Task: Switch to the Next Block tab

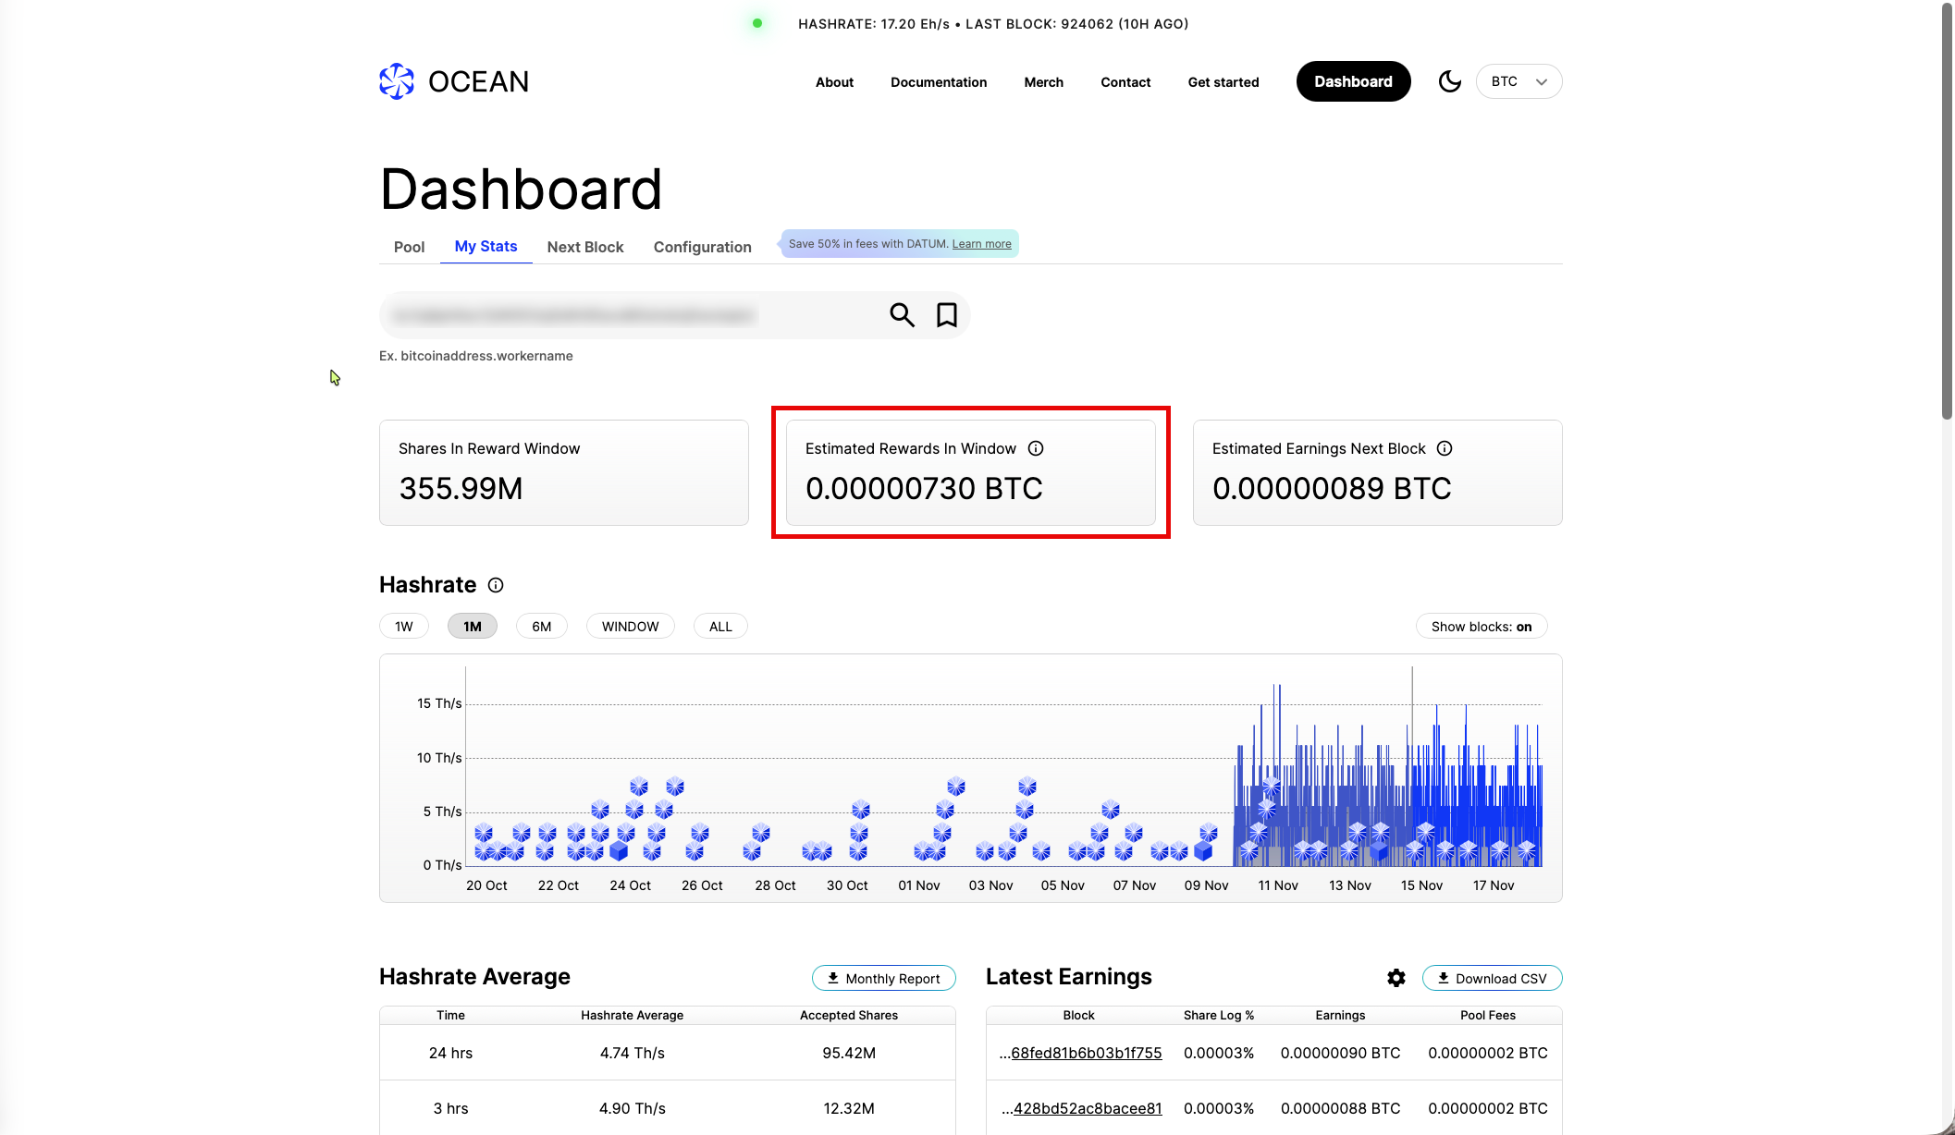Action: [584, 247]
